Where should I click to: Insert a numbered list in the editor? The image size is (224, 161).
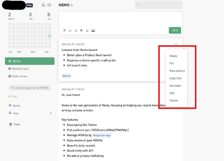click(x=76, y=30)
